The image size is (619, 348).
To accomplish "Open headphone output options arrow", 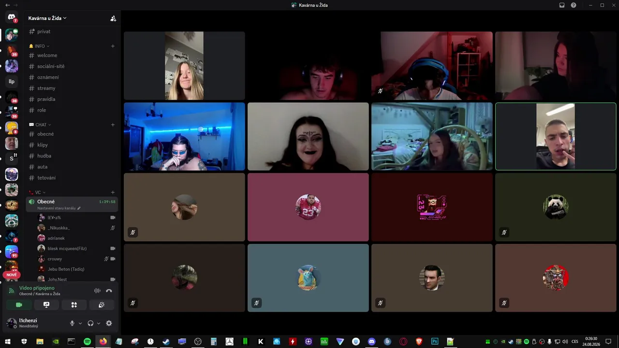I will pos(99,323).
